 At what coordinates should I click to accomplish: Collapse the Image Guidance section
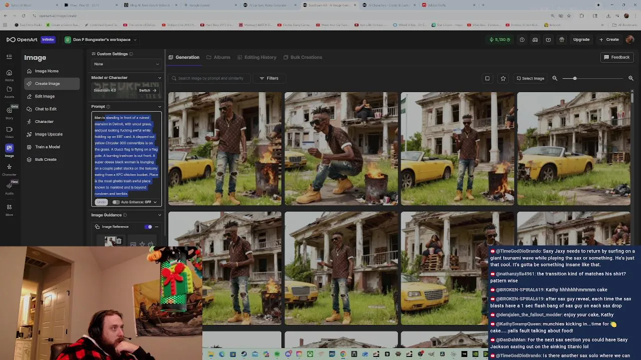(159, 215)
